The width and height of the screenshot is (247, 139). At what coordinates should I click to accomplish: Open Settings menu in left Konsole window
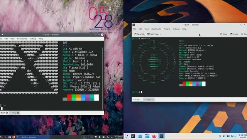coord(33,39)
